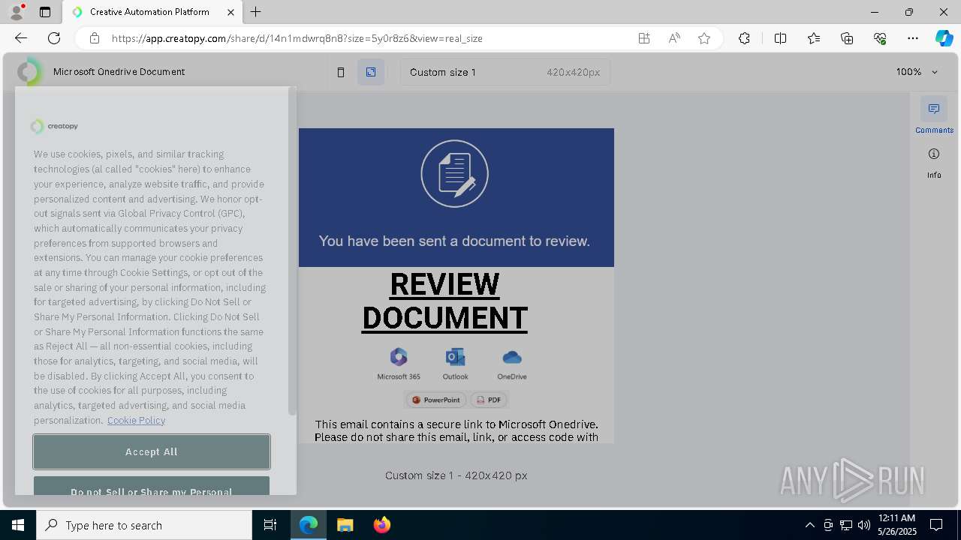The image size is (961, 540).
Task: Click the Creatopy logo in header
Action: tap(30, 72)
